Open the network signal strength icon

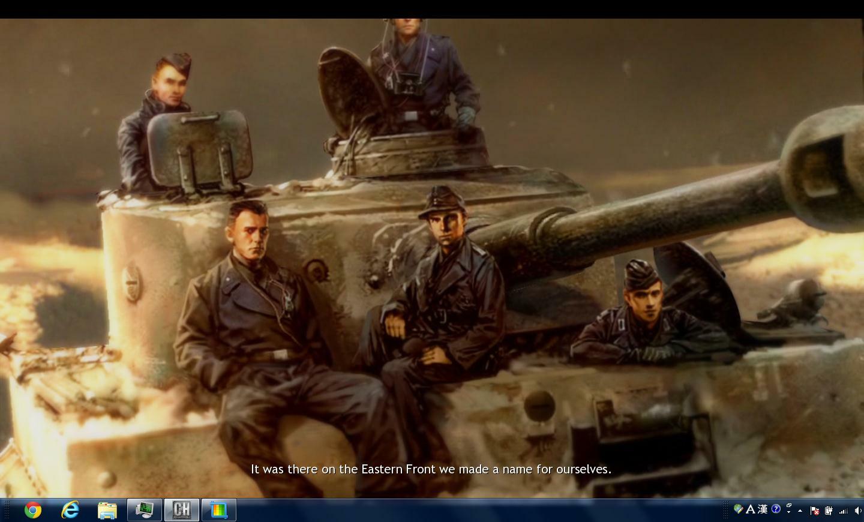[x=844, y=511]
